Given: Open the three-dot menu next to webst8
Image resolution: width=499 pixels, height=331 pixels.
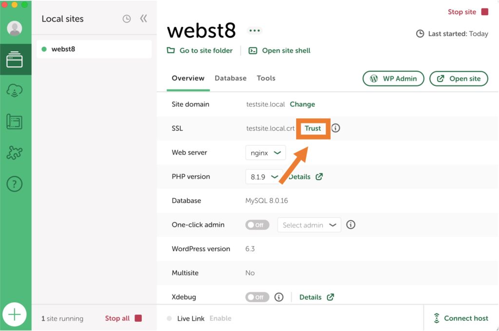Looking at the screenshot, I should pos(254,31).
